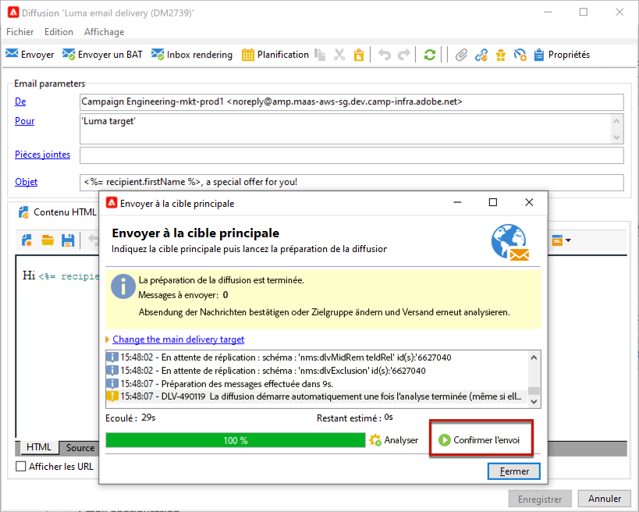The width and height of the screenshot is (639, 512).
Task: Click the Pour link
Action: tap(24, 121)
